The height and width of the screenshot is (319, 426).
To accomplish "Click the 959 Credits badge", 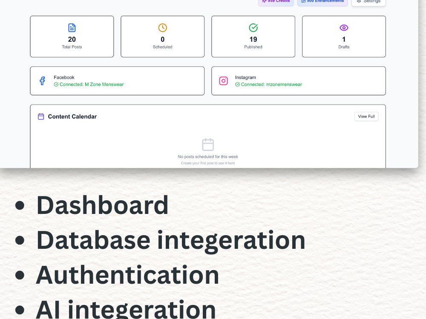I will tap(276, 1).
